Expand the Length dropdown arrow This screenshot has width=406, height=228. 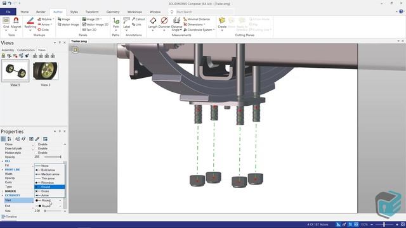click(153, 30)
